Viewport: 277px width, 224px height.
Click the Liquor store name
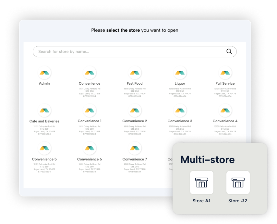pyautogui.click(x=180, y=83)
